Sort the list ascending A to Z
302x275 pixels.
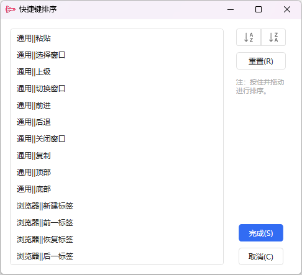pyautogui.click(x=249, y=37)
